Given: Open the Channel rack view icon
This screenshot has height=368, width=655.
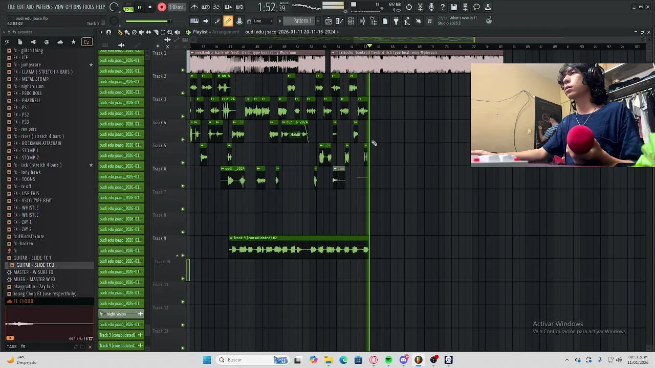Looking at the screenshot, I should point(351,21).
